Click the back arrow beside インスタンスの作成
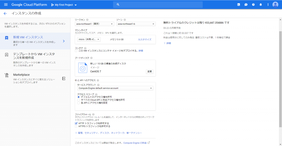The height and width of the screenshot is (146, 282). coord(5,13)
